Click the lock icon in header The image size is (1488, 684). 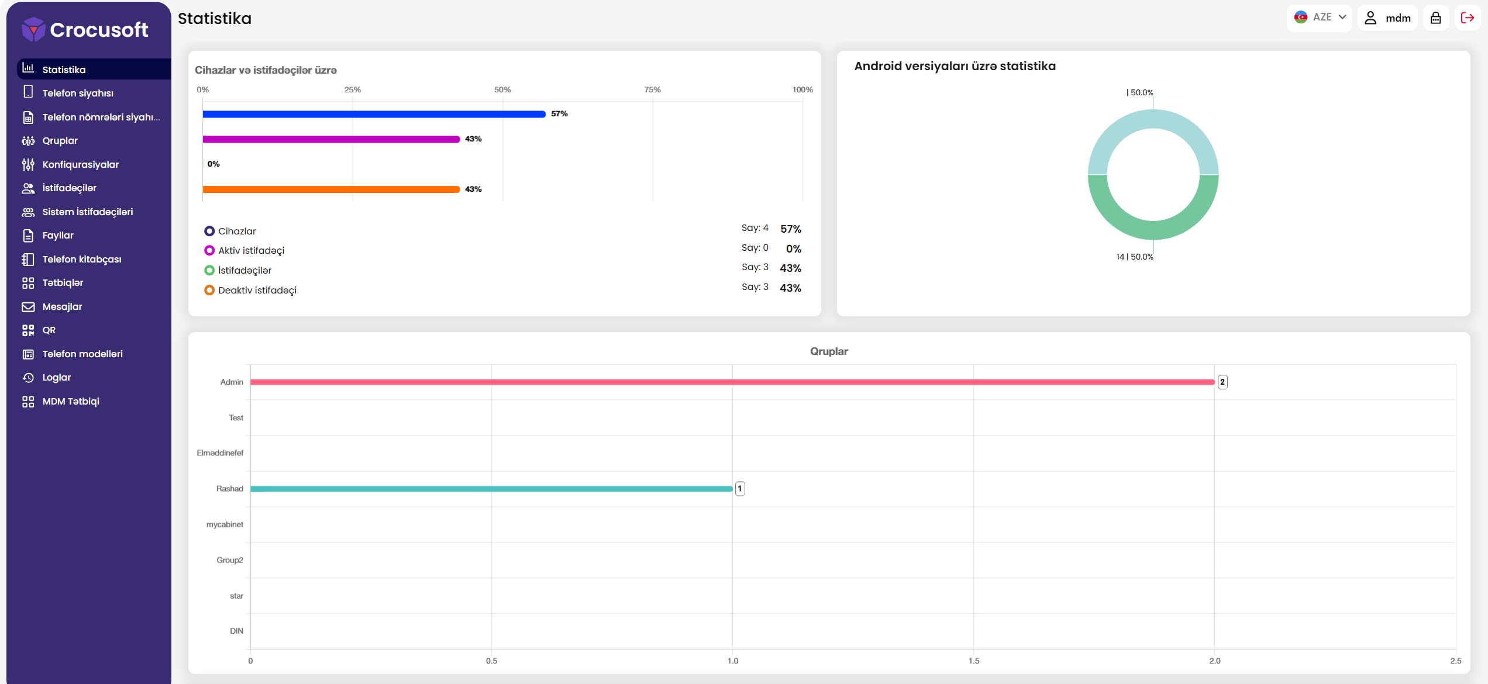click(1435, 18)
